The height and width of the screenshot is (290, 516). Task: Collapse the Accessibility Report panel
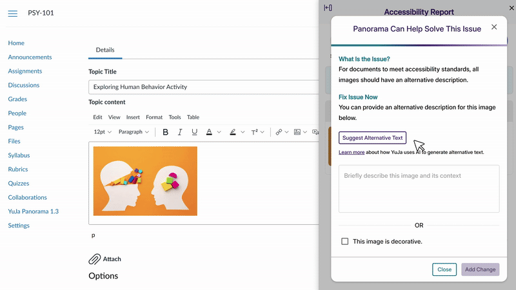328,8
